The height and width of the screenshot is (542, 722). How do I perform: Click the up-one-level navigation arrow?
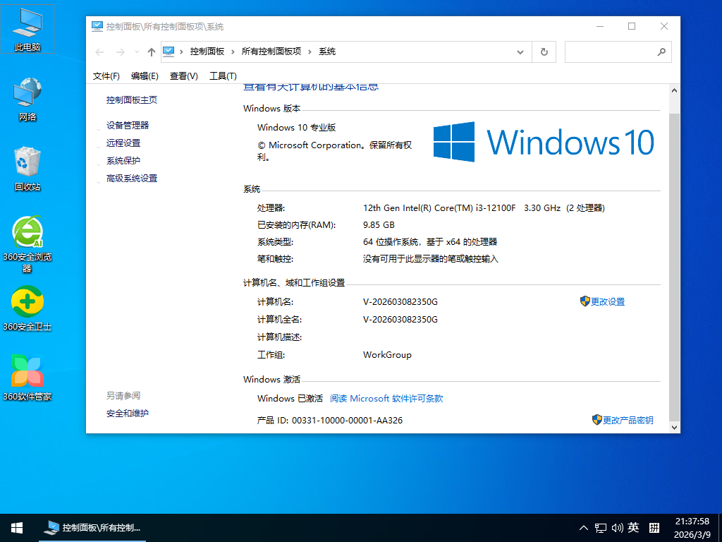[151, 52]
